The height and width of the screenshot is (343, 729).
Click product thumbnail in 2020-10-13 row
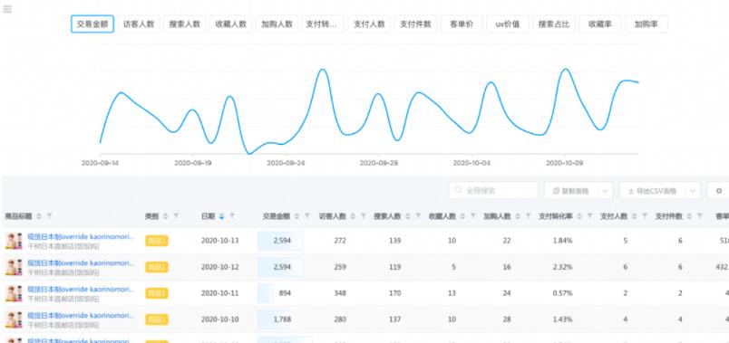(x=14, y=241)
